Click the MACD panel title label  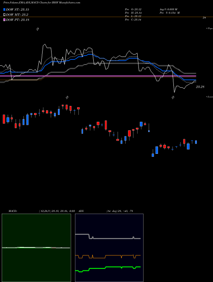click(13, 211)
